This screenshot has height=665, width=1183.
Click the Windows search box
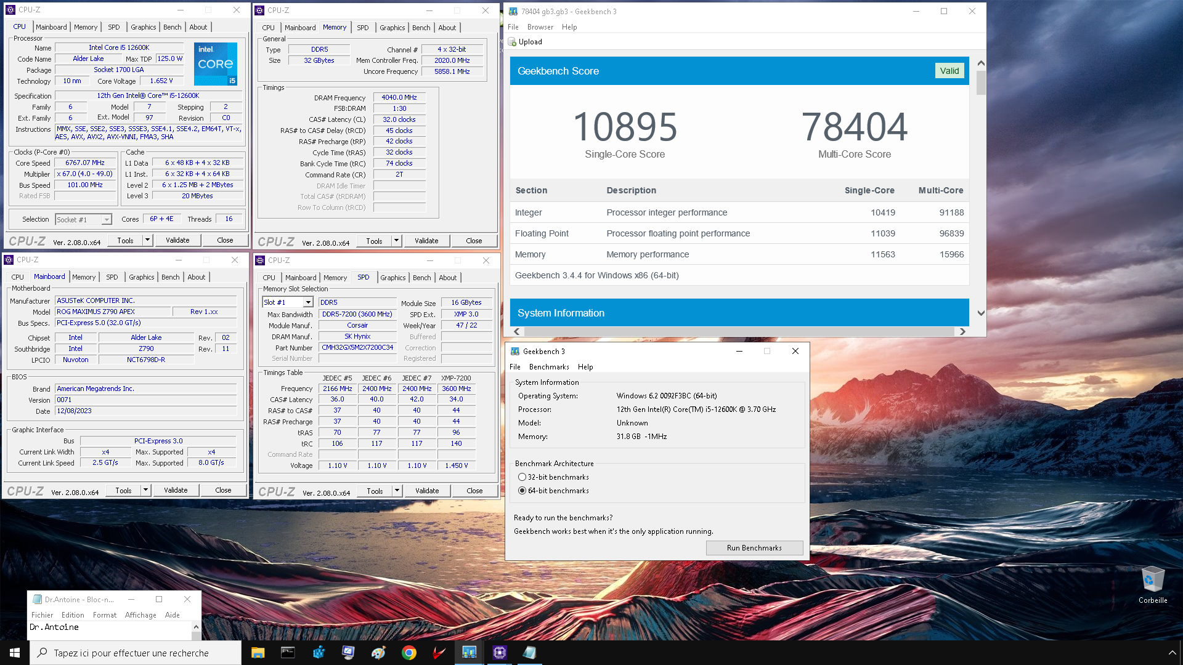[136, 653]
